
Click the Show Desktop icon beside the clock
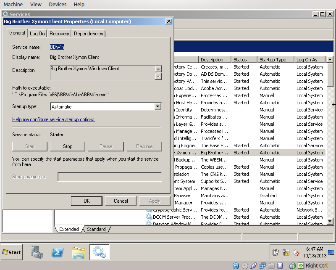coord(331,252)
